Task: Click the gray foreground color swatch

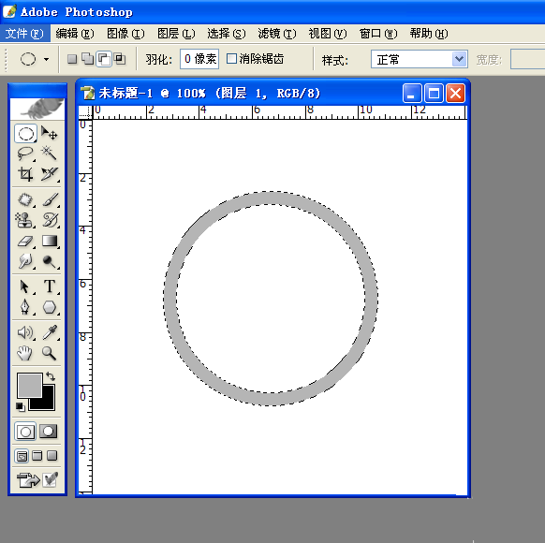Action: click(x=30, y=385)
